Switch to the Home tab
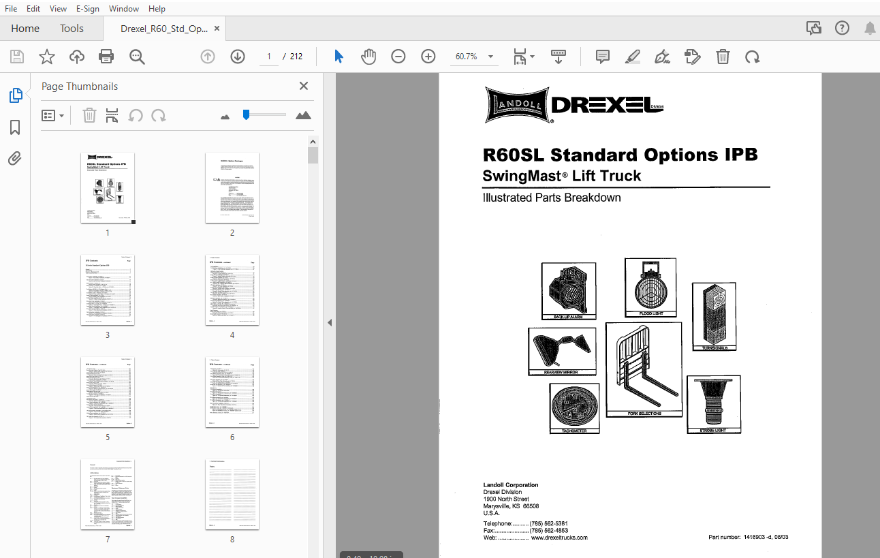 (25, 28)
